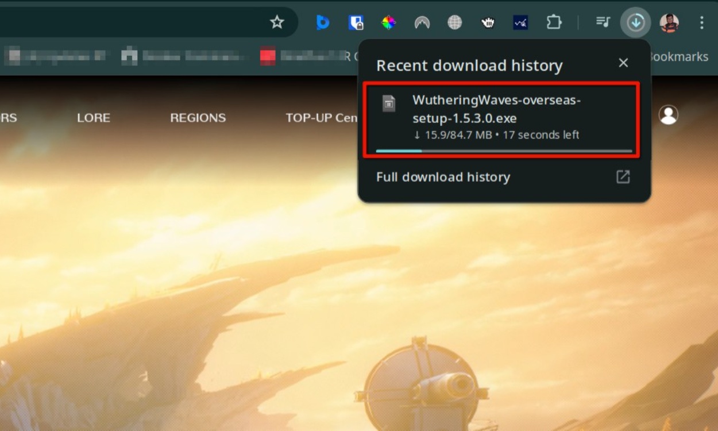Click the open-in-new-tab icon beside Full download history

[x=623, y=177]
